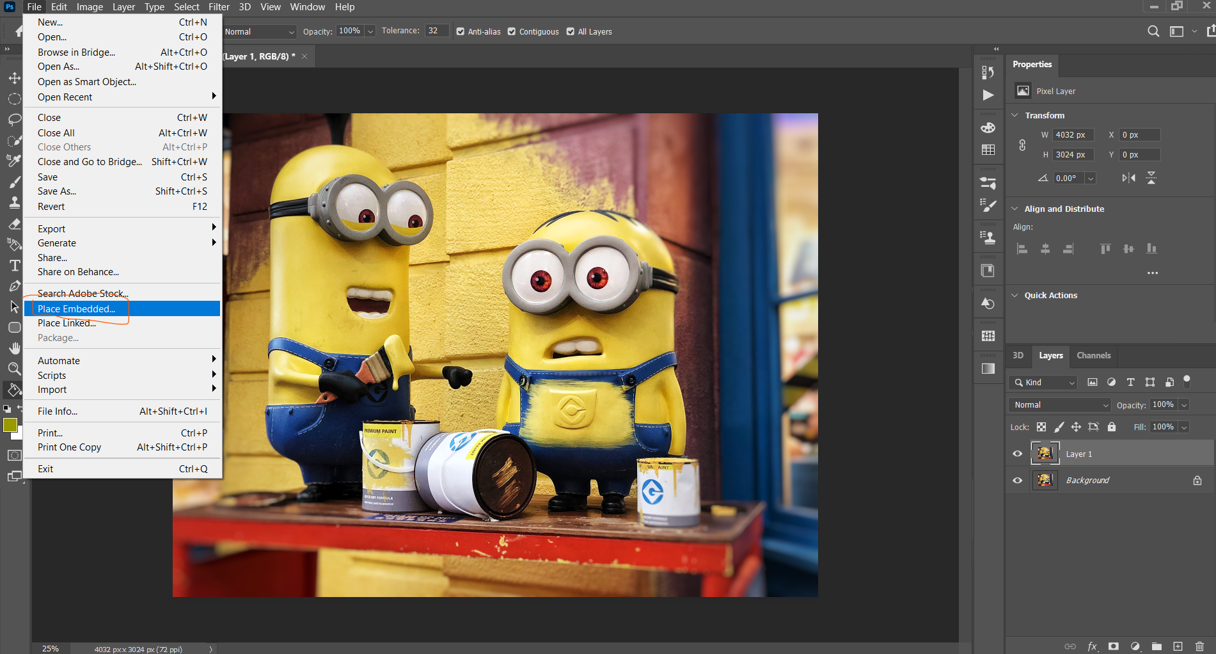Screen dimensions: 1216x654
Task: Toggle the All Layers checkbox
Action: (571, 31)
